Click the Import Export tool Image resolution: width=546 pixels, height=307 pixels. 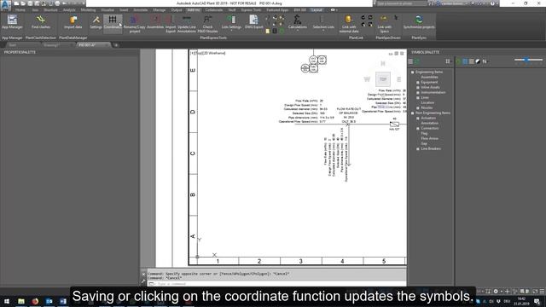[171, 24]
